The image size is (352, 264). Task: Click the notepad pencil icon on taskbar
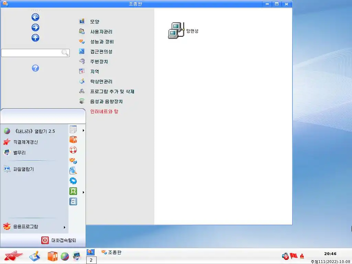pyautogui.click(x=35, y=256)
